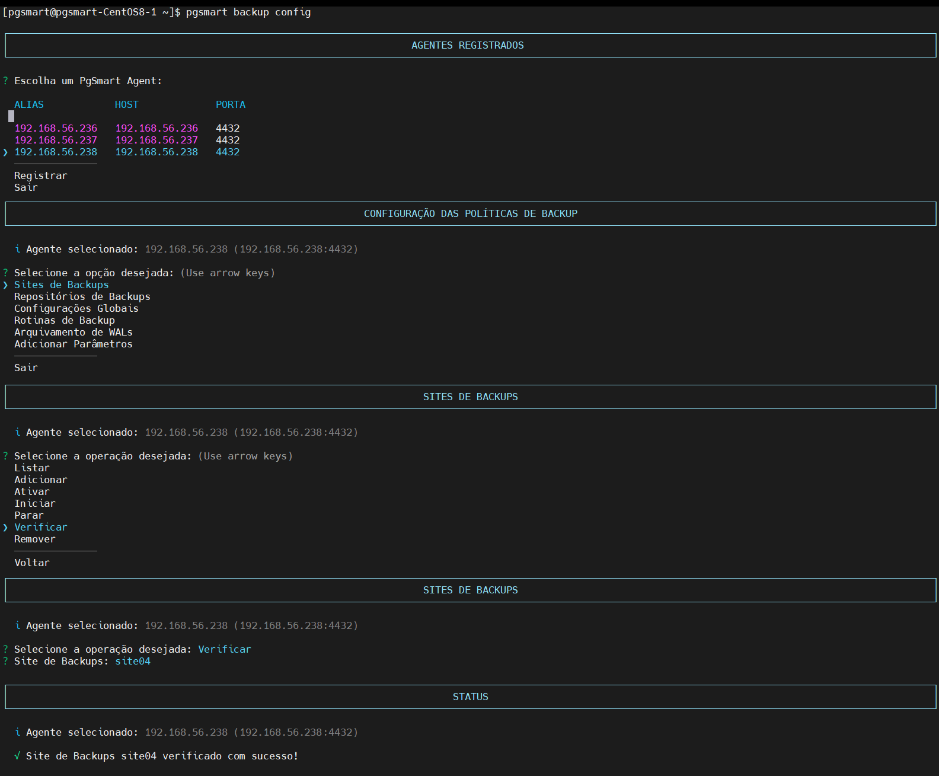939x776 pixels.
Task: Click the HOST column header
Action: (127, 104)
